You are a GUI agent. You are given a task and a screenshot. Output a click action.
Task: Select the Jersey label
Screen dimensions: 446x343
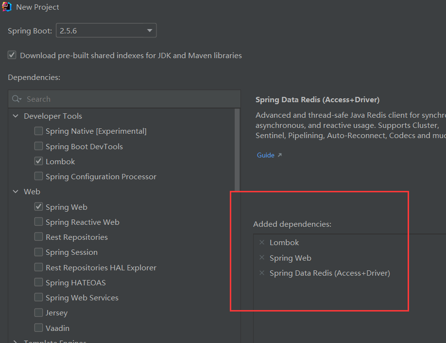coord(57,313)
